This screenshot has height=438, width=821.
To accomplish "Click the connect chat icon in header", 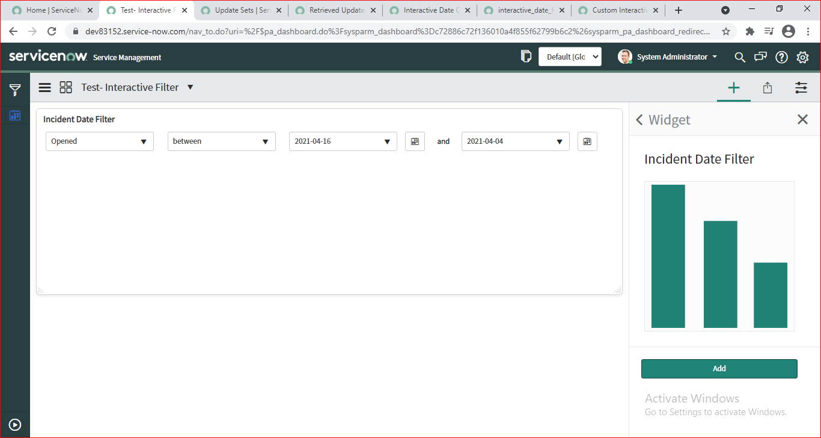I will (x=761, y=57).
